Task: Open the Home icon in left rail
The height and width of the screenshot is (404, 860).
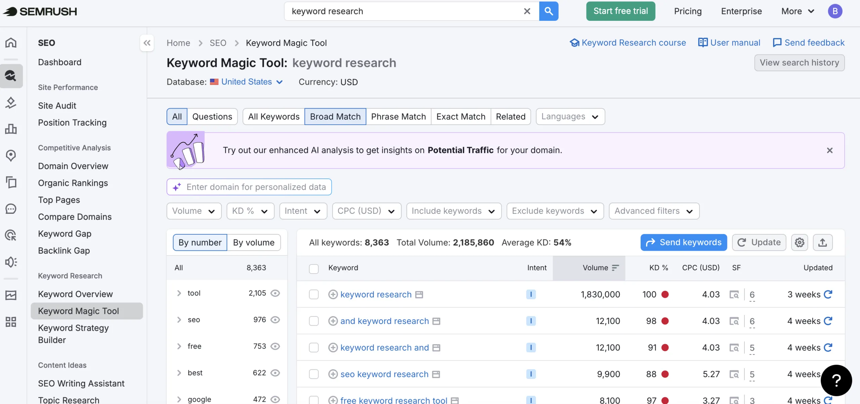Action: coord(11,43)
